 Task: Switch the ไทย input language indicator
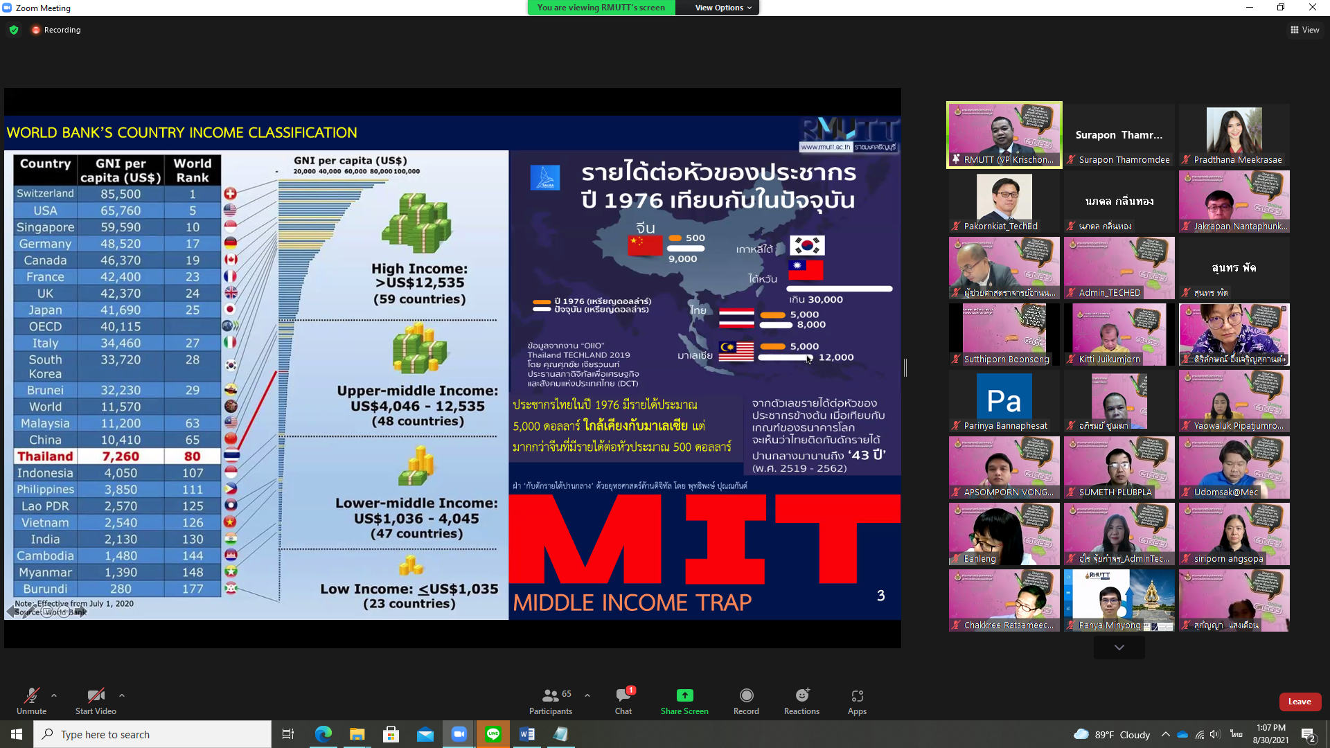[1236, 734]
